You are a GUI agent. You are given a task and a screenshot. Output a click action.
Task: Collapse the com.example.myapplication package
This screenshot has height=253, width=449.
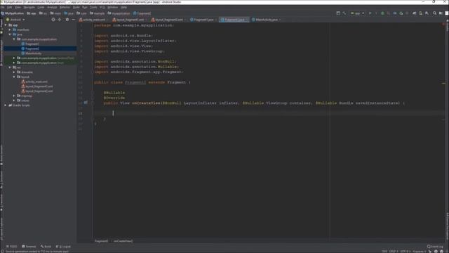[14, 39]
